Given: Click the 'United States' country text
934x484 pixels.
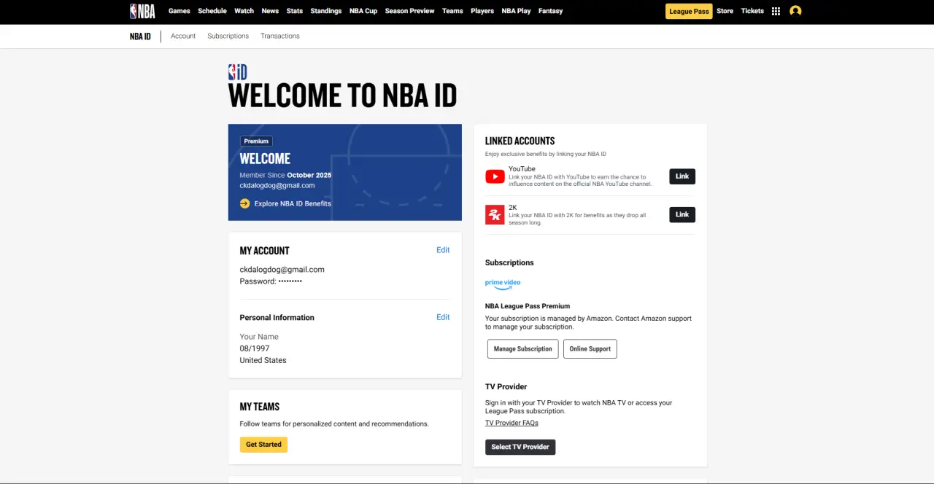Looking at the screenshot, I should tap(263, 360).
